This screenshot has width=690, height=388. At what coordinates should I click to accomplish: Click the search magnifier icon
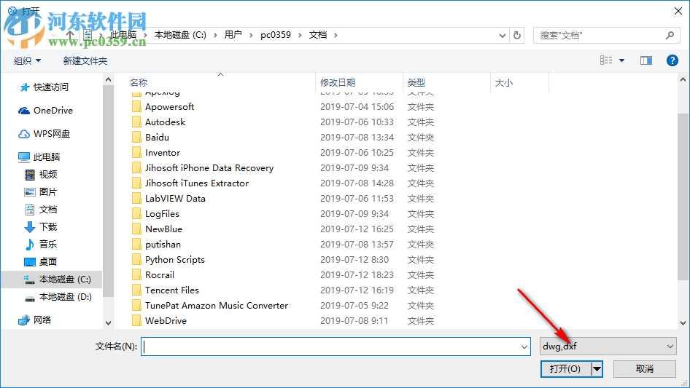click(x=670, y=35)
